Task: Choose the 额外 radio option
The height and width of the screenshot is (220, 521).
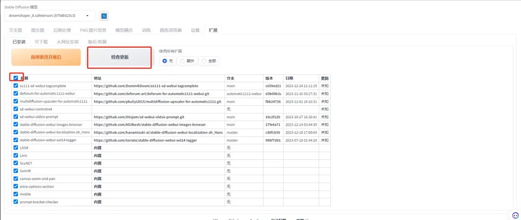Action: [x=187, y=61]
